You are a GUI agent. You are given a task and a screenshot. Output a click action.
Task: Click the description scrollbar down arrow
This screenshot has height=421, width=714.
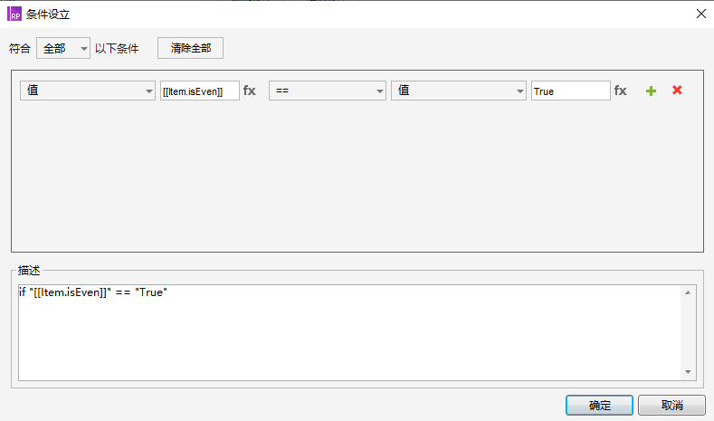pos(688,372)
